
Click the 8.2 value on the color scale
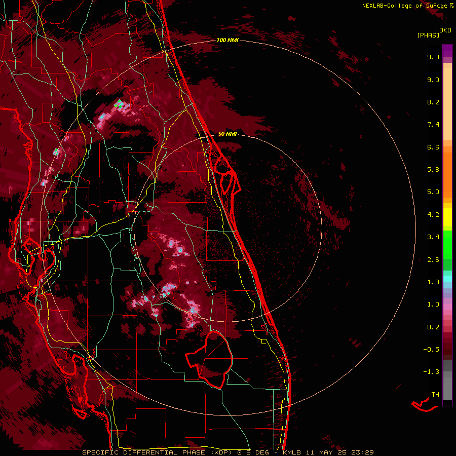tap(433, 102)
